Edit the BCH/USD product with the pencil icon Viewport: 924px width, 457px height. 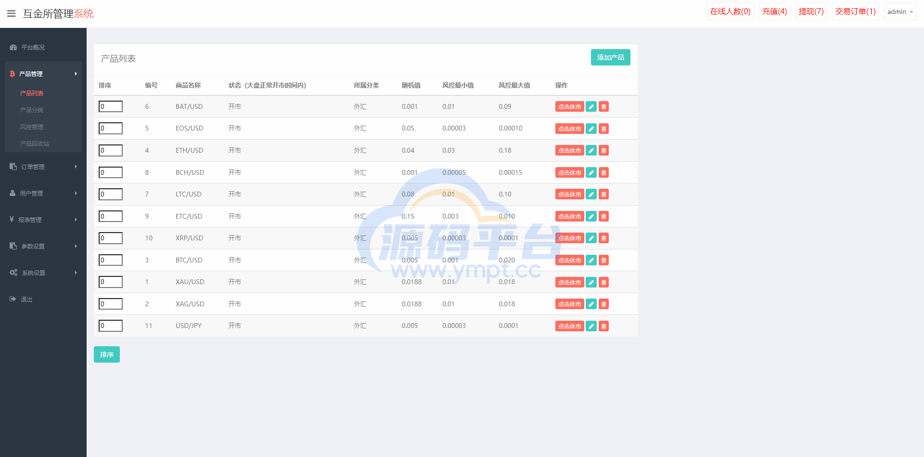(x=591, y=172)
